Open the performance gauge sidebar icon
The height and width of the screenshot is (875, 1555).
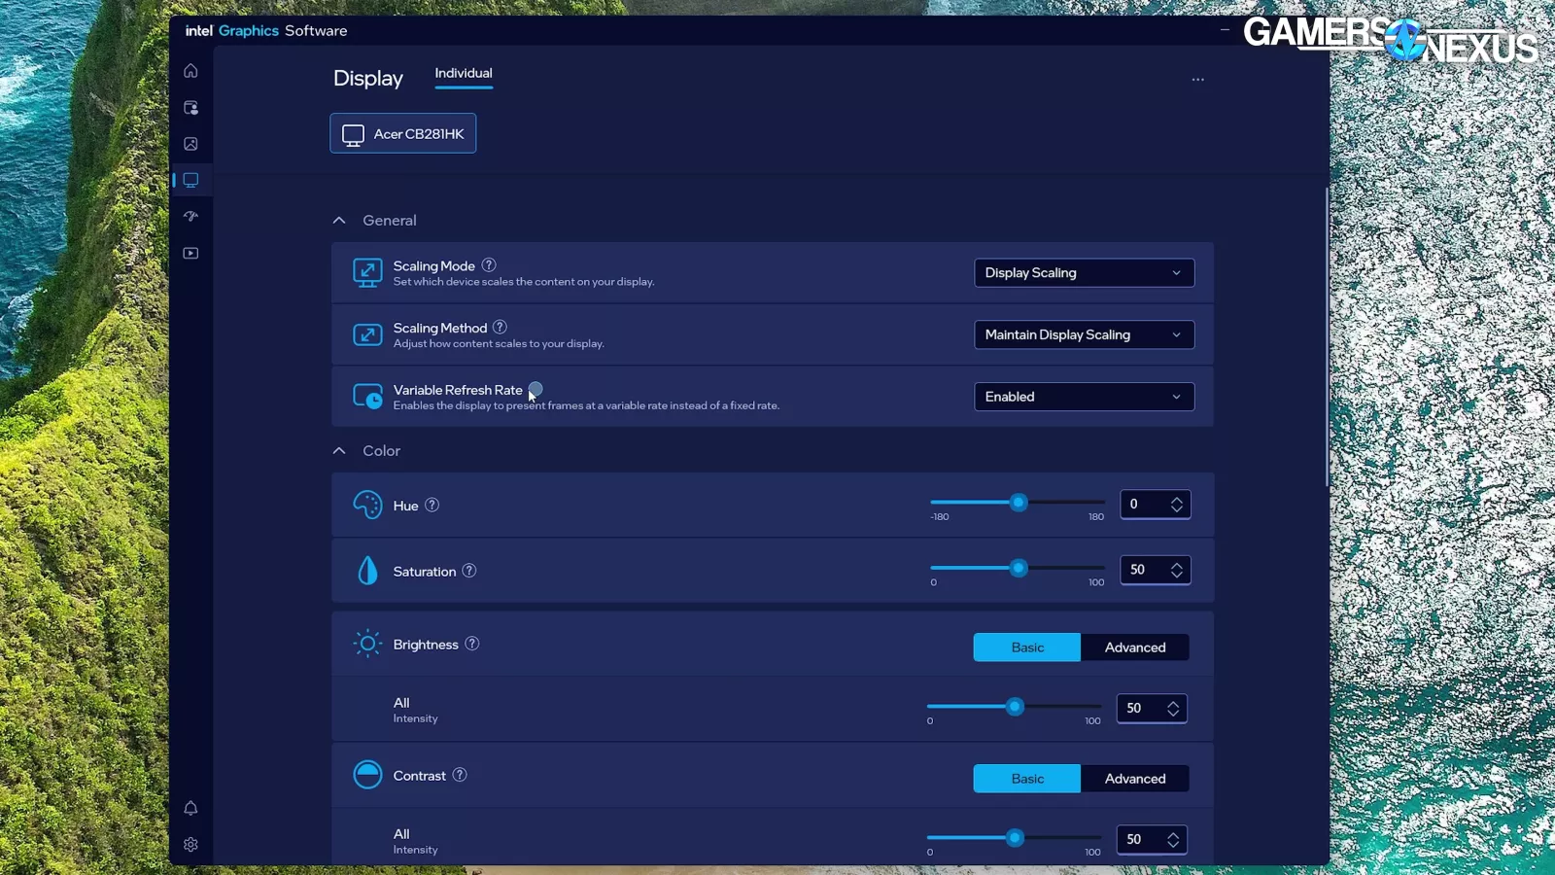click(x=190, y=217)
